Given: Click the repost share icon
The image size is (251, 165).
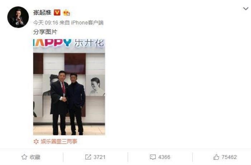Looking at the screenshot, I should point(88,157).
